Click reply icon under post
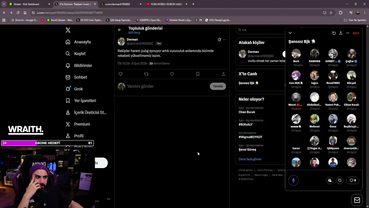This screenshot has height=208, width=369. 121,74
